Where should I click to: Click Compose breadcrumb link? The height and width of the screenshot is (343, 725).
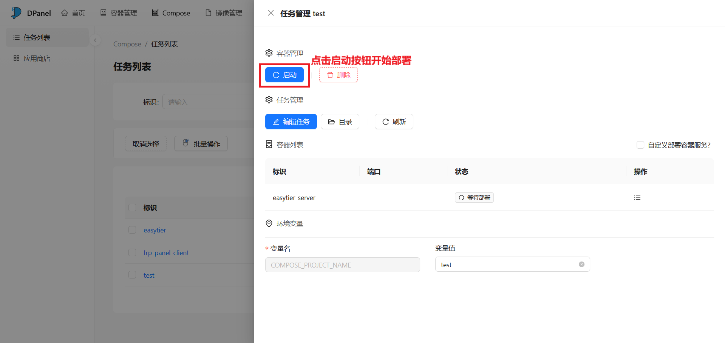tap(127, 44)
